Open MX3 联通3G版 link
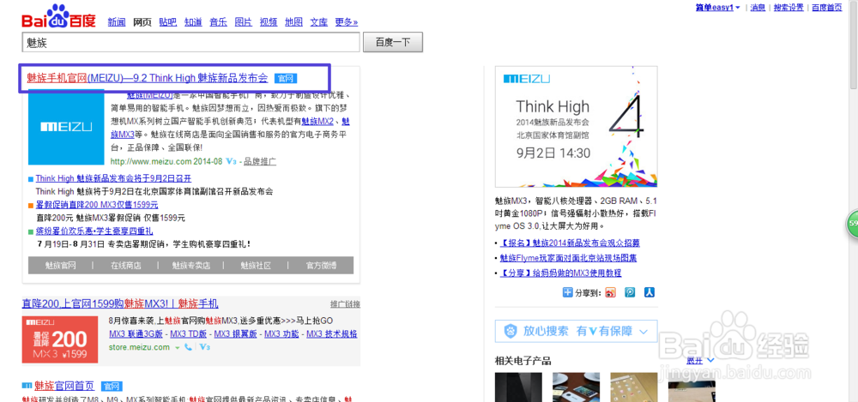This screenshot has width=858, height=402. (x=136, y=334)
